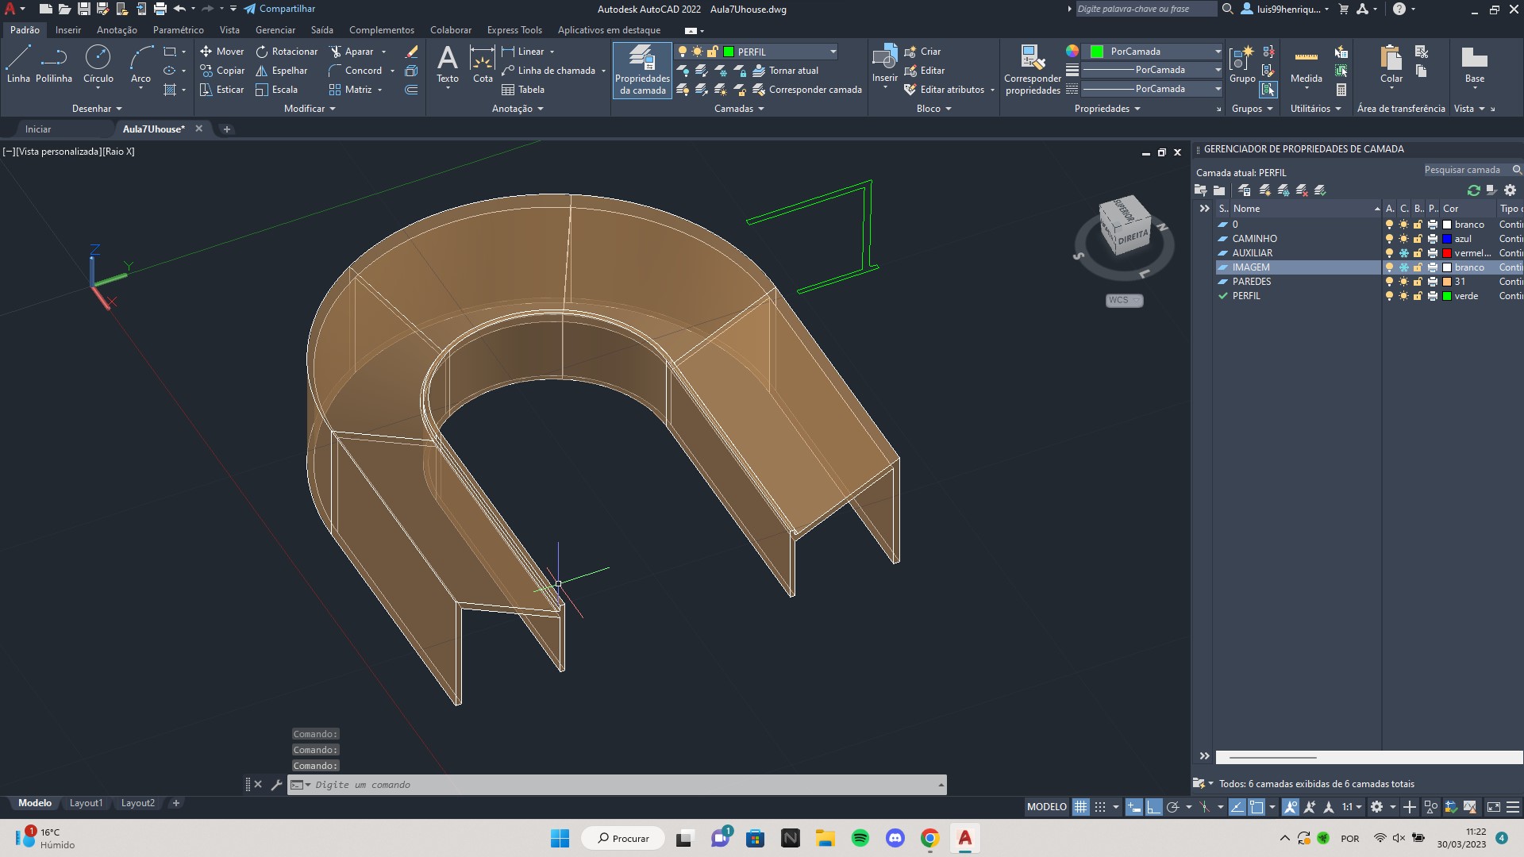The width and height of the screenshot is (1524, 857).
Task: Click MODELO status bar button
Action: [x=1046, y=807]
